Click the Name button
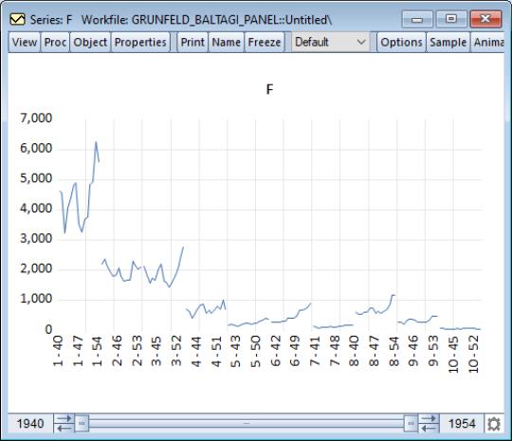The width and height of the screenshot is (512, 441). tap(227, 42)
